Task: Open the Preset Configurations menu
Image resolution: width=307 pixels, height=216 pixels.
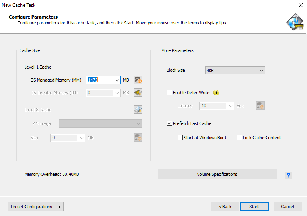Action: [x=36, y=207]
